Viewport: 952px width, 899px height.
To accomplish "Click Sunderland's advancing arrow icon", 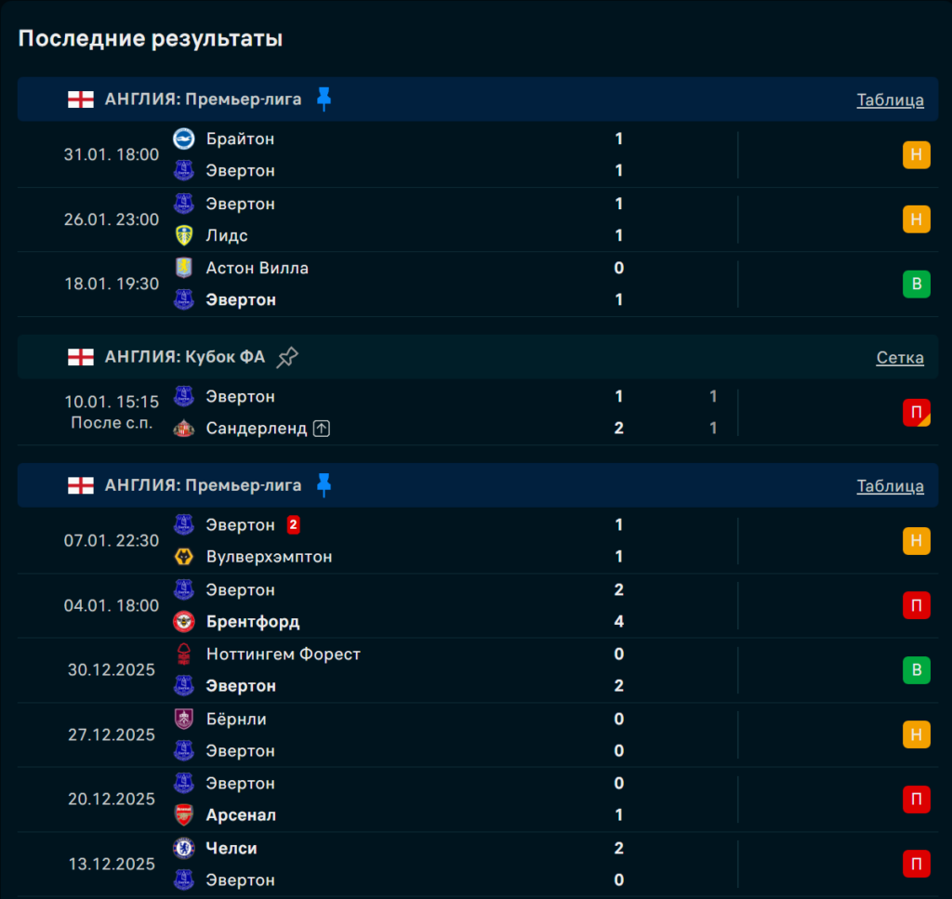I will [x=322, y=429].
